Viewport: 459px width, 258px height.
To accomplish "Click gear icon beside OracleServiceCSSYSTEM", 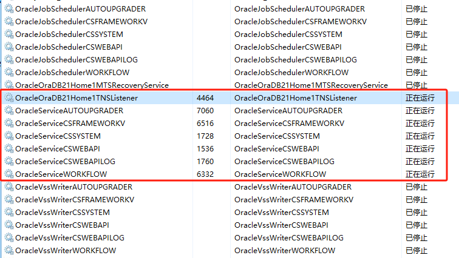I will [x=9, y=136].
